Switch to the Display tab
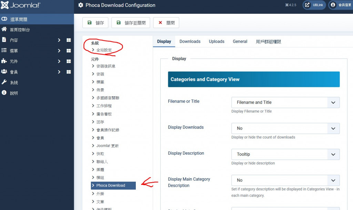The width and height of the screenshot is (353, 210). pyautogui.click(x=164, y=41)
